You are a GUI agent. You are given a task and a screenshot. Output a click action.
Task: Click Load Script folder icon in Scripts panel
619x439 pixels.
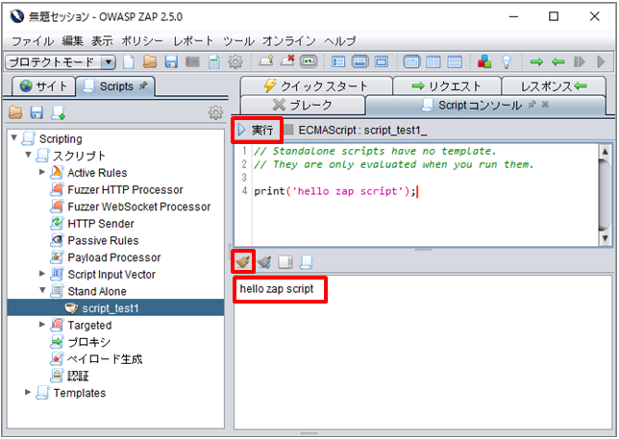pyautogui.click(x=15, y=112)
